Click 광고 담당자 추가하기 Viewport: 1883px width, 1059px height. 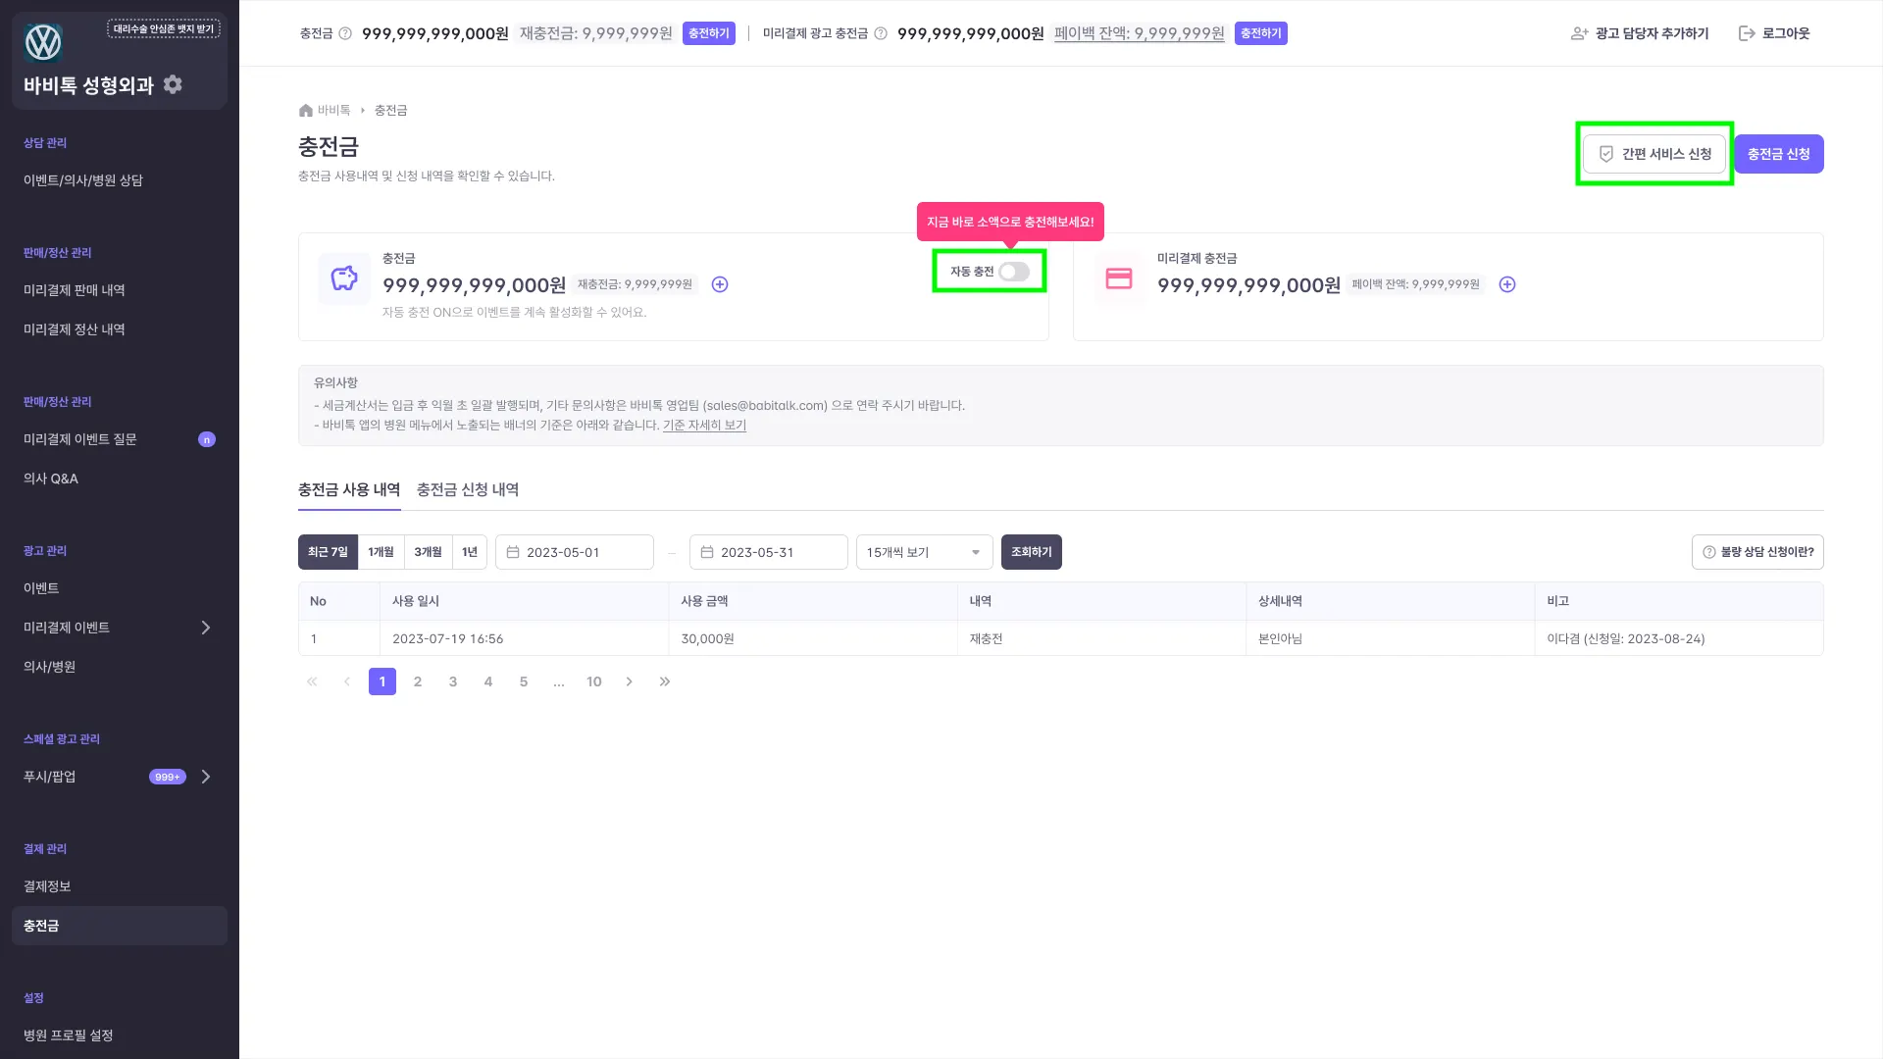coord(1640,33)
